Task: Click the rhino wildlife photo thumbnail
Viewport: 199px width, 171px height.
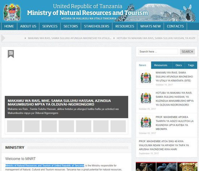Action: (146, 167)
